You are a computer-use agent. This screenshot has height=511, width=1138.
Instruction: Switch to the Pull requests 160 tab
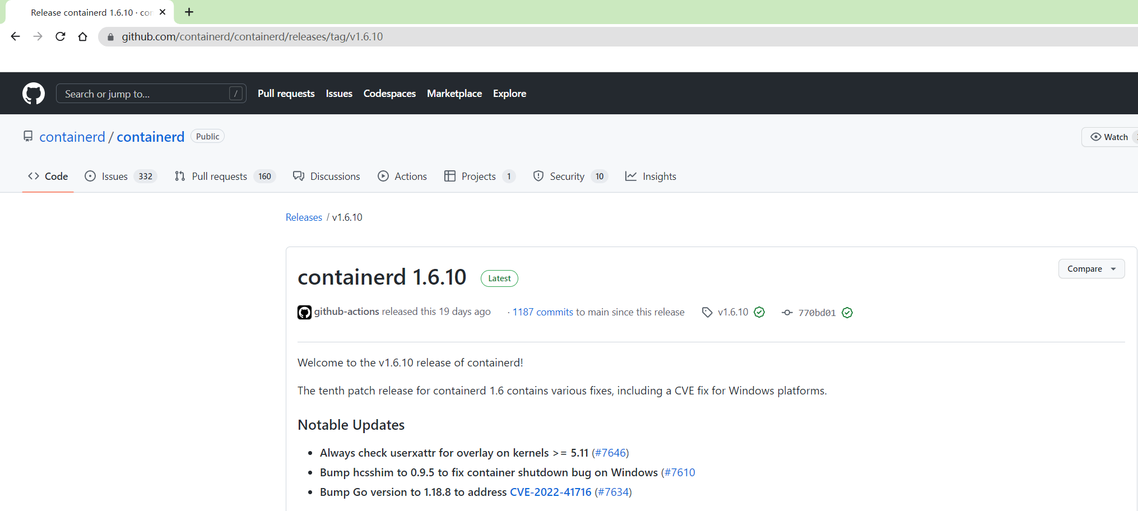tap(225, 176)
